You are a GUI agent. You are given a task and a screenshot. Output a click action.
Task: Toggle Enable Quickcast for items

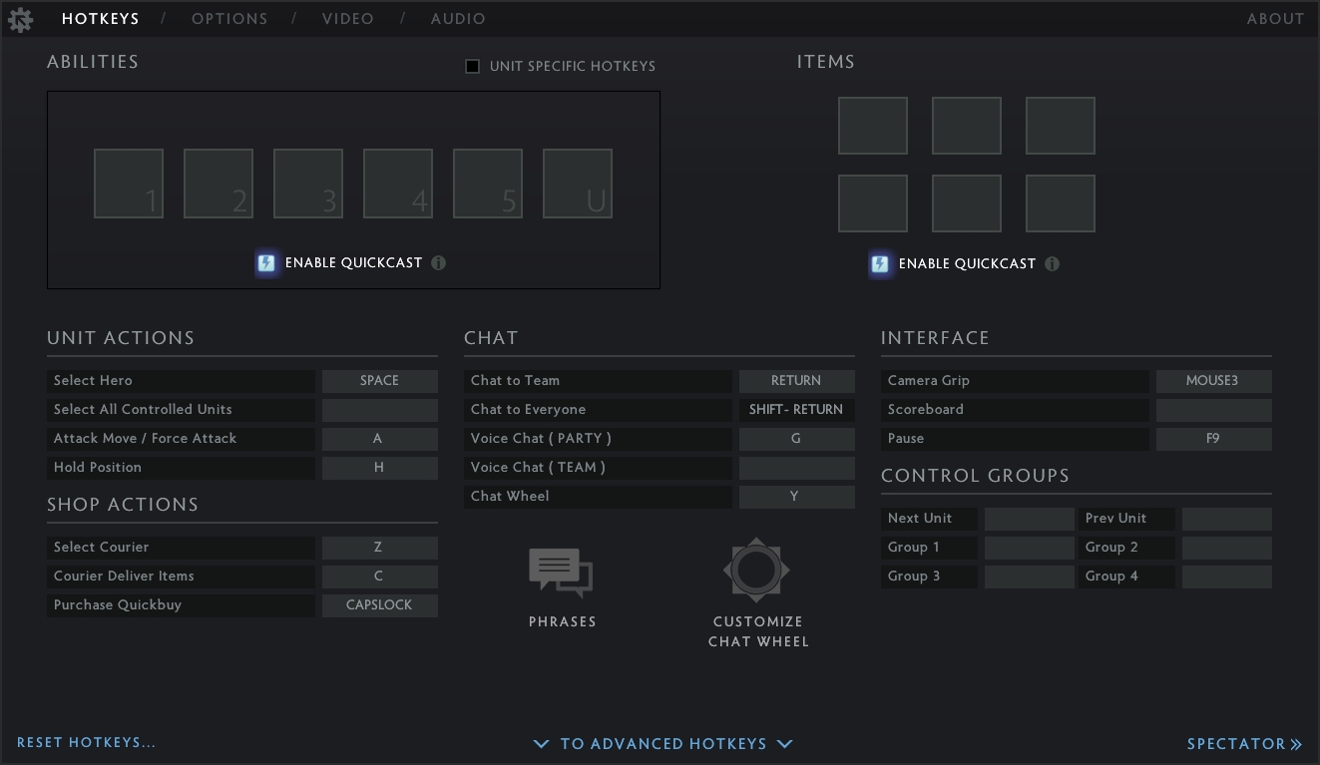tap(880, 264)
